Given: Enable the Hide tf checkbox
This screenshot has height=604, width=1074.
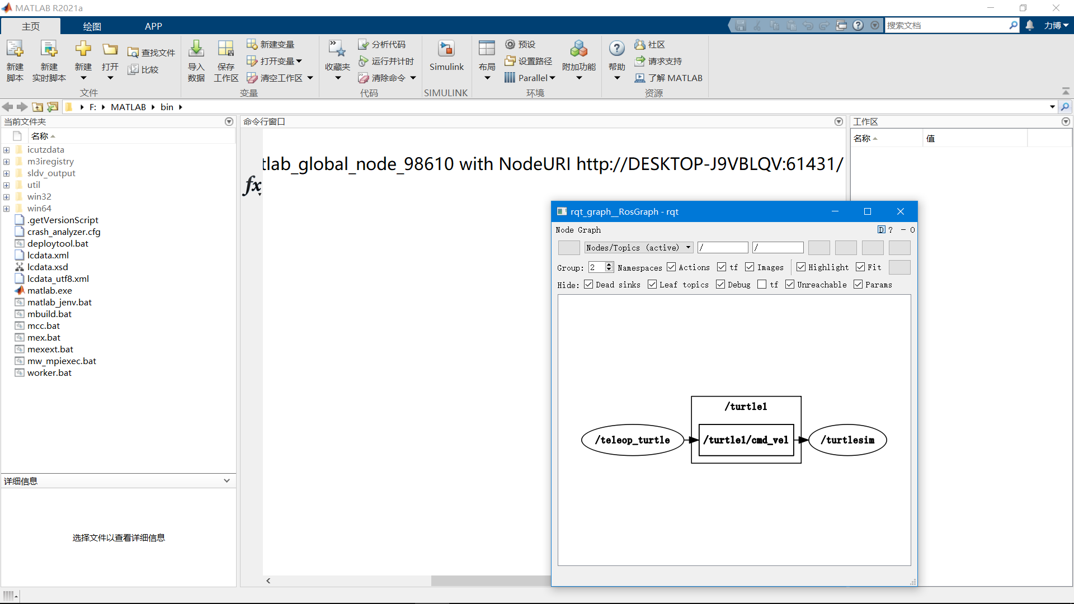Looking at the screenshot, I should coord(762,285).
